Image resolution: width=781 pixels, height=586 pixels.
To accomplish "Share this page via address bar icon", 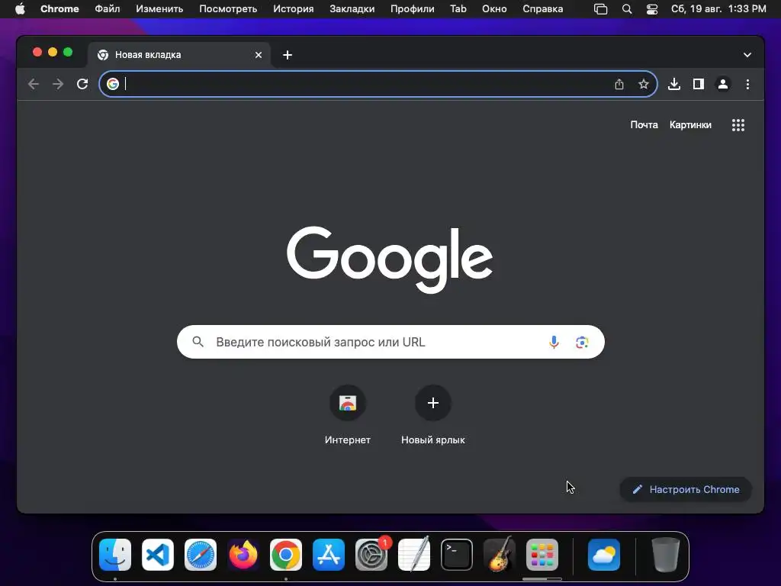I will pyautogui.click(x=619, y=84).
